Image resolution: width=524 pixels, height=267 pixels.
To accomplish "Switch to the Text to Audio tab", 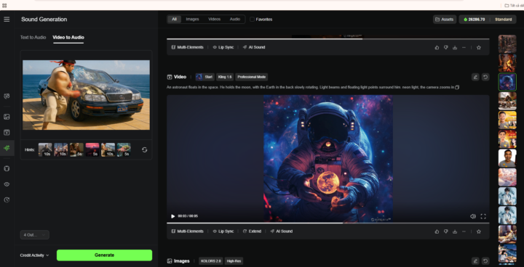I will tap(33, 37).
